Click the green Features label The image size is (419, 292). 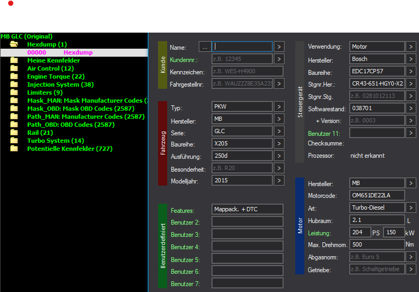click(183, 211)
